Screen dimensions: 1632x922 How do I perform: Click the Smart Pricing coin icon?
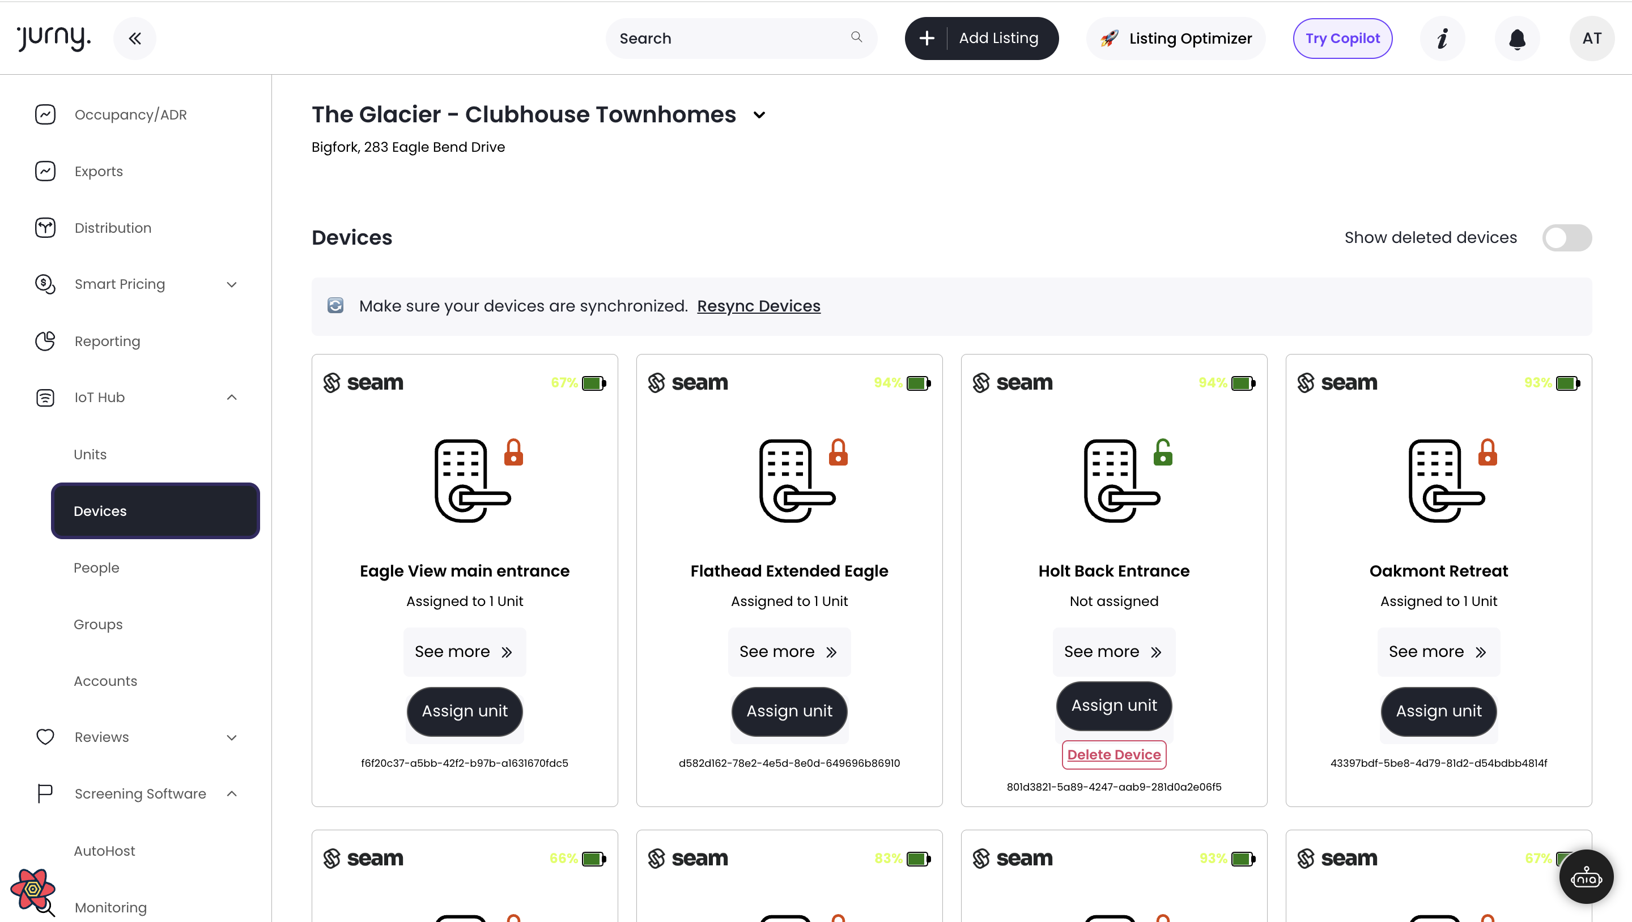point(45,284)
